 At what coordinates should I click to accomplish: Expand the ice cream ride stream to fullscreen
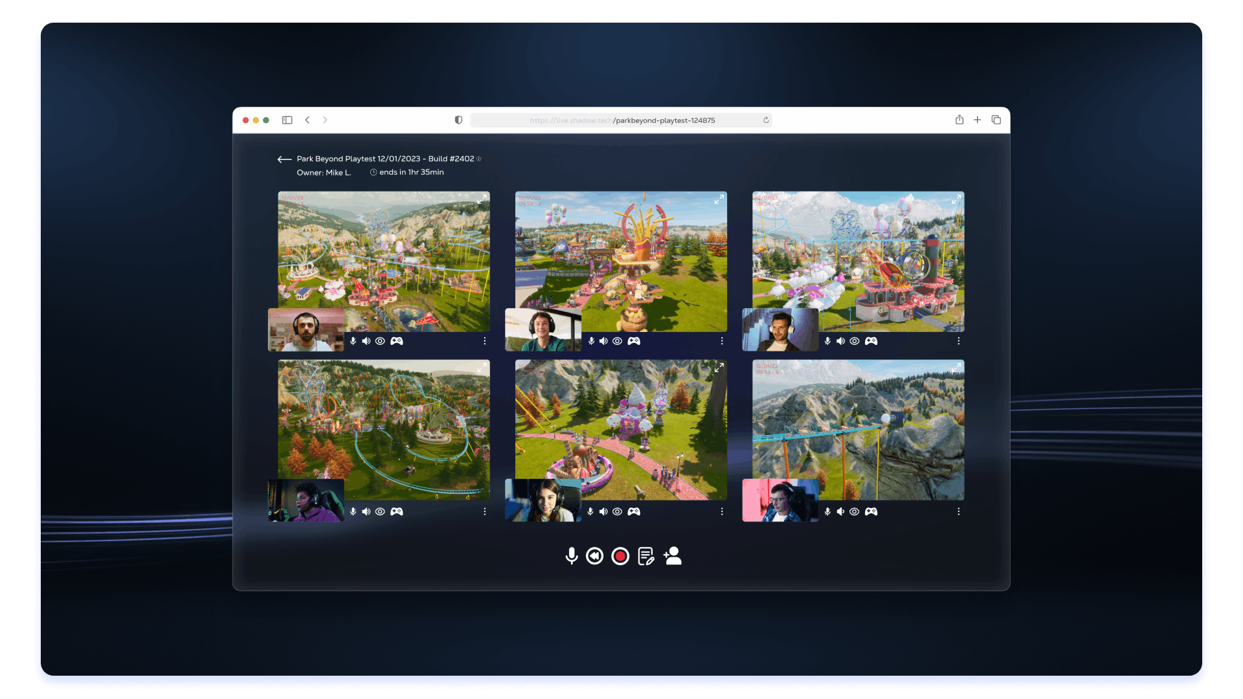[x=719, y=368]
